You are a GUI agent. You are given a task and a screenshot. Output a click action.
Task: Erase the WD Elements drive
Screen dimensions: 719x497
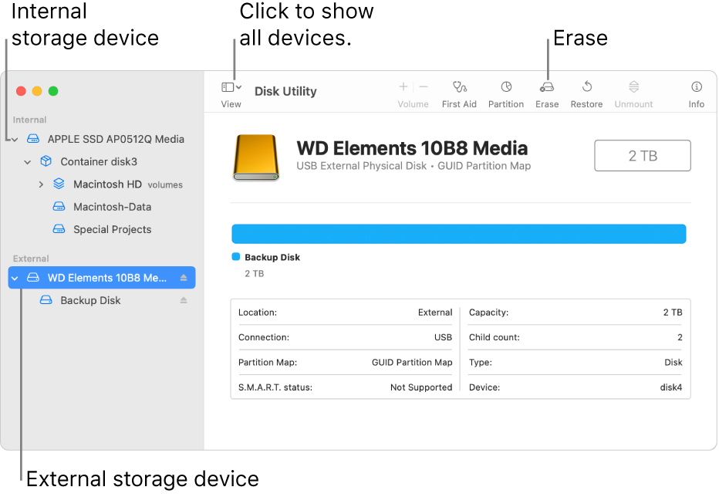pyautogui.click(x=547, y=92)
